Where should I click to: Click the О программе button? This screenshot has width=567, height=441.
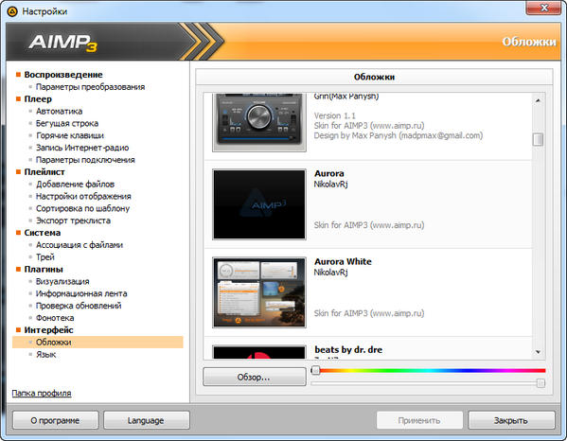(x=55, y=420)
